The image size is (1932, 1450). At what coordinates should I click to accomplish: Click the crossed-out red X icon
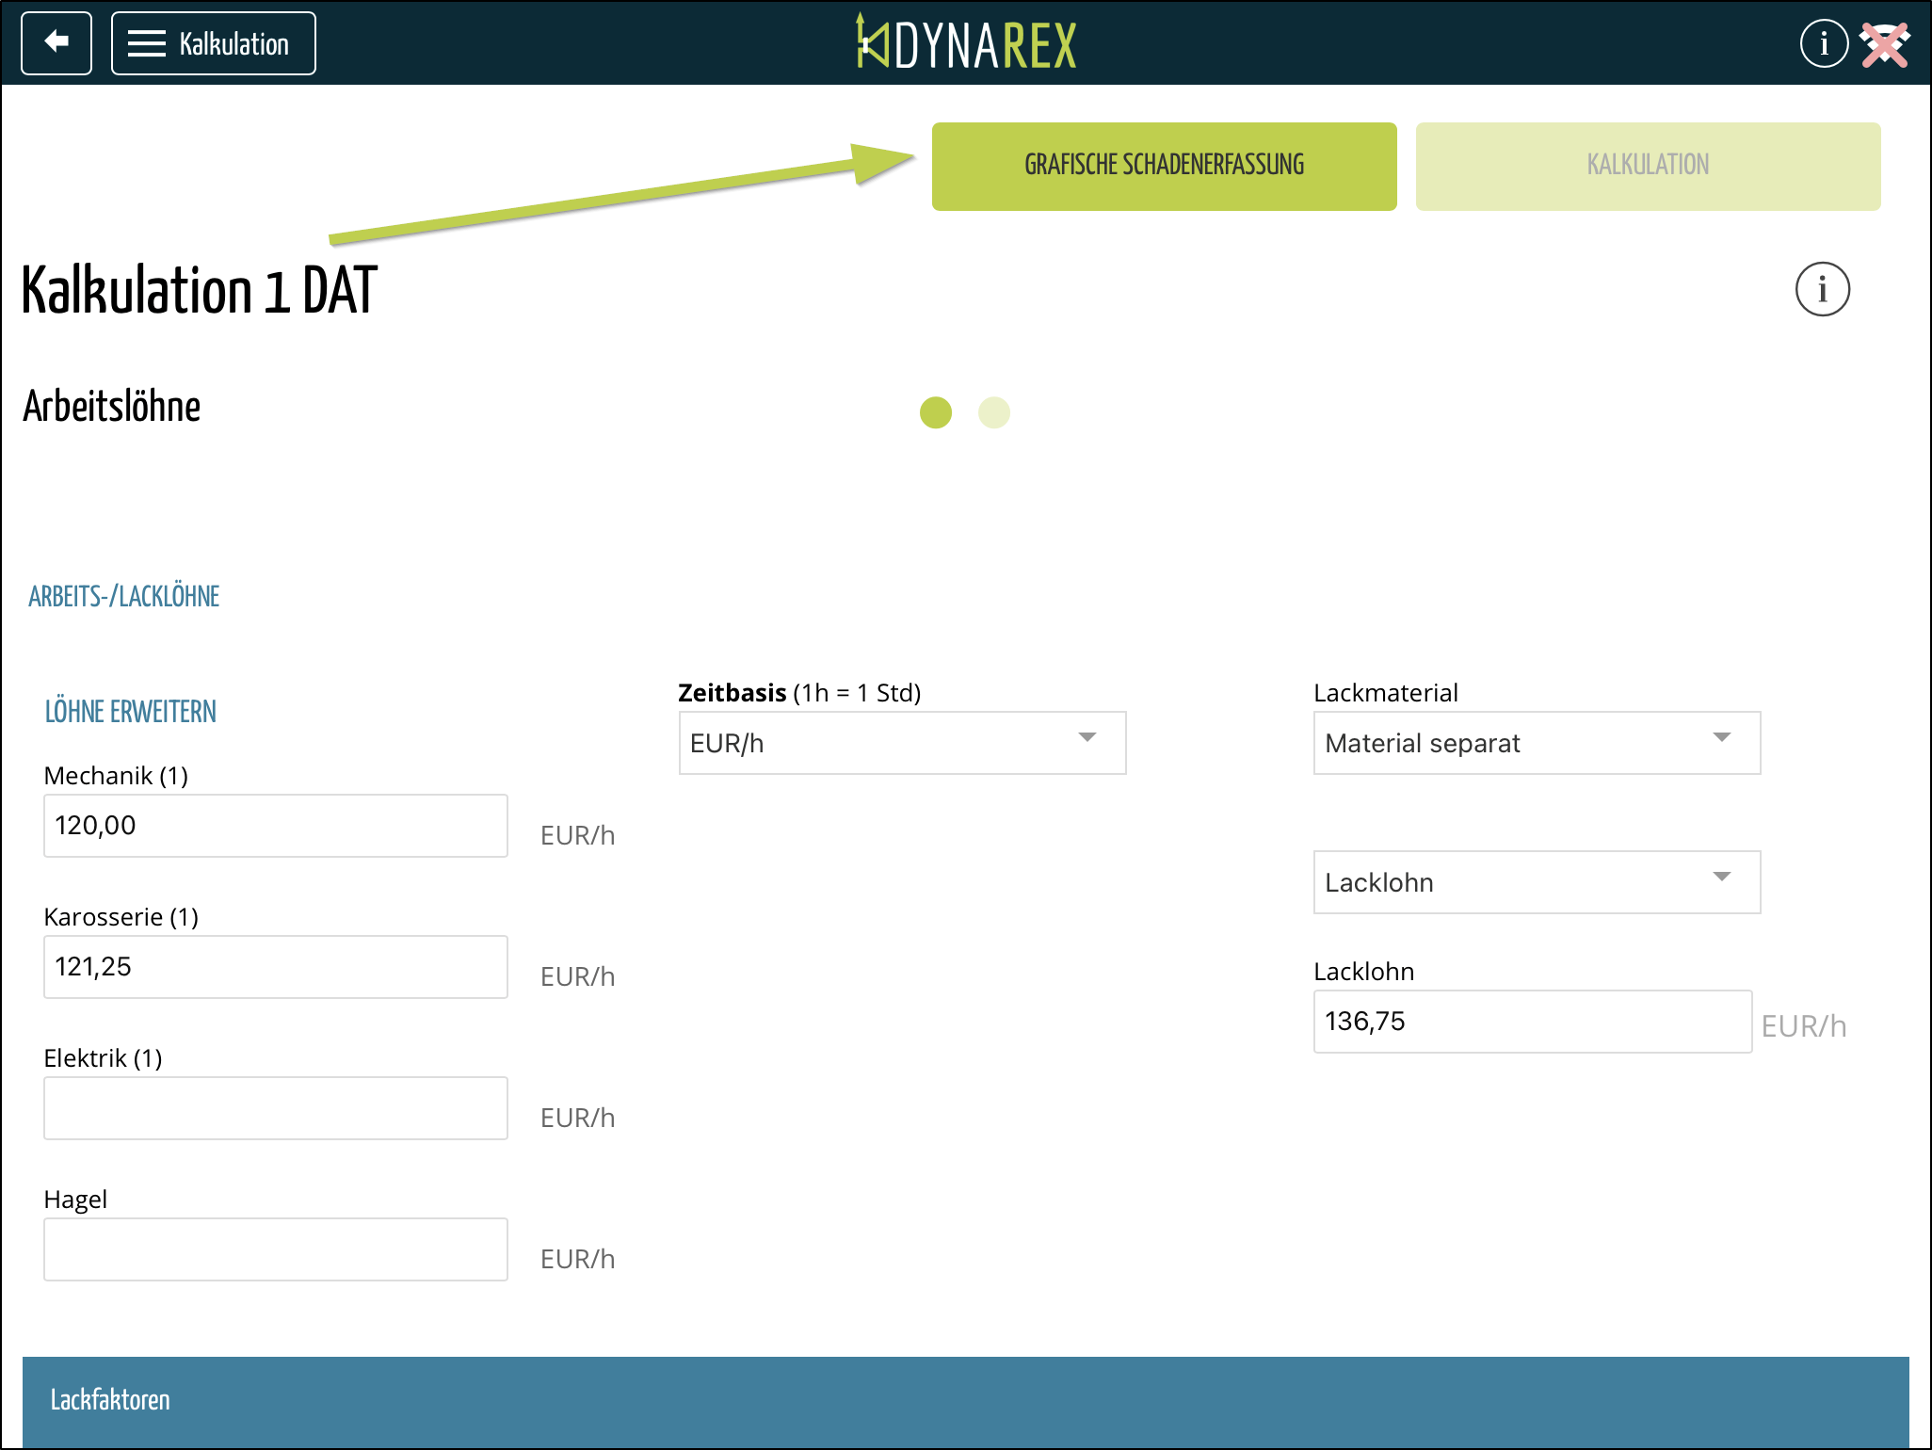(x=1885, y=44)
